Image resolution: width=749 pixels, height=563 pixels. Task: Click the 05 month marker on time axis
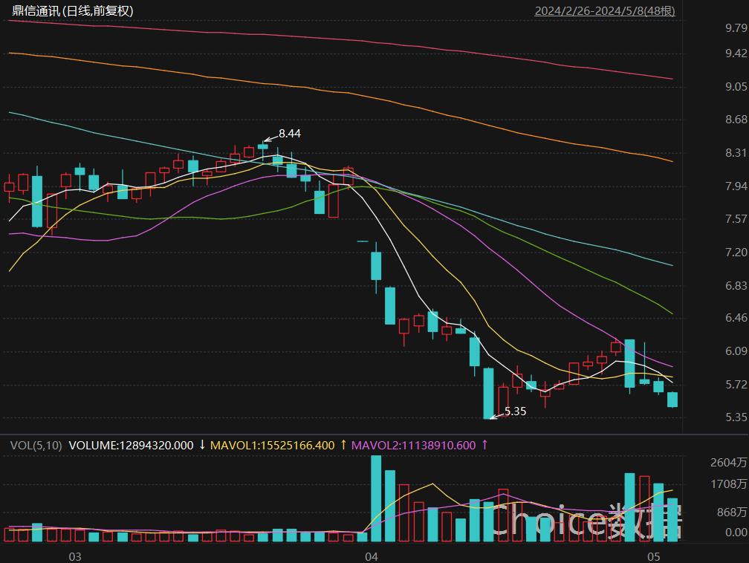[x=654, y=556]
